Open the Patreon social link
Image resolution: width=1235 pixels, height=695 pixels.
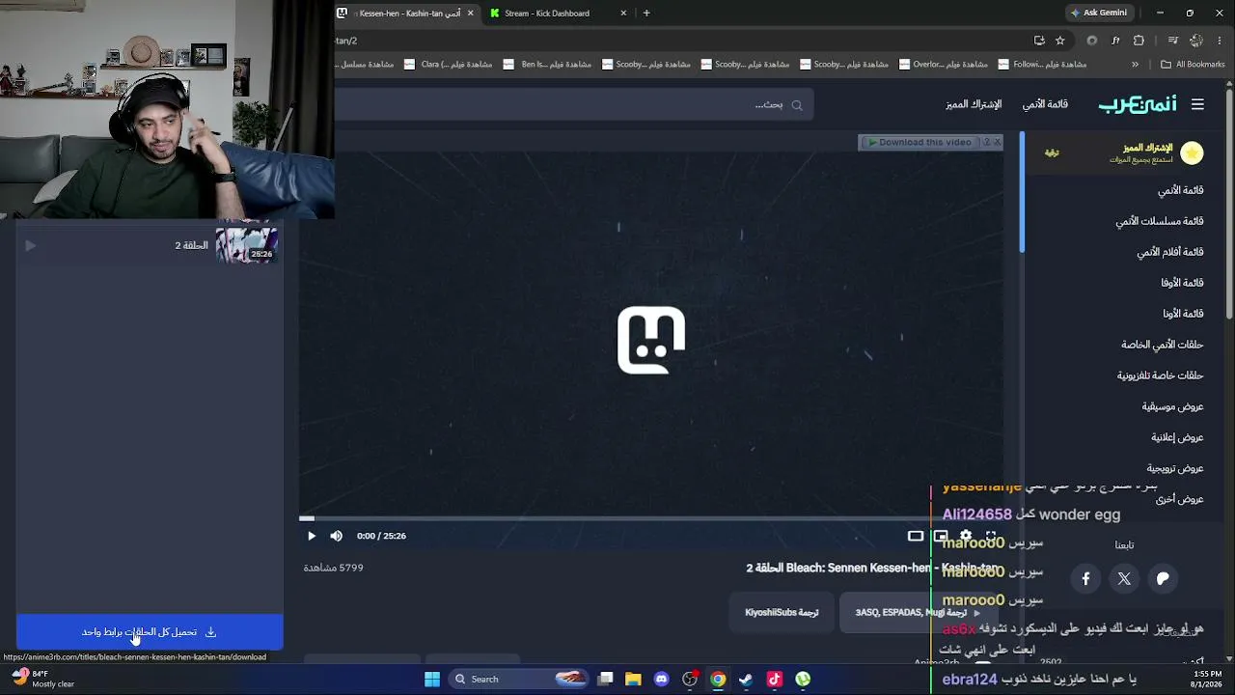pos(1163,578)
